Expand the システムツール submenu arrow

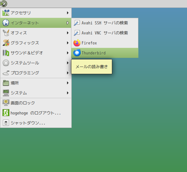[x=68, y=63]
